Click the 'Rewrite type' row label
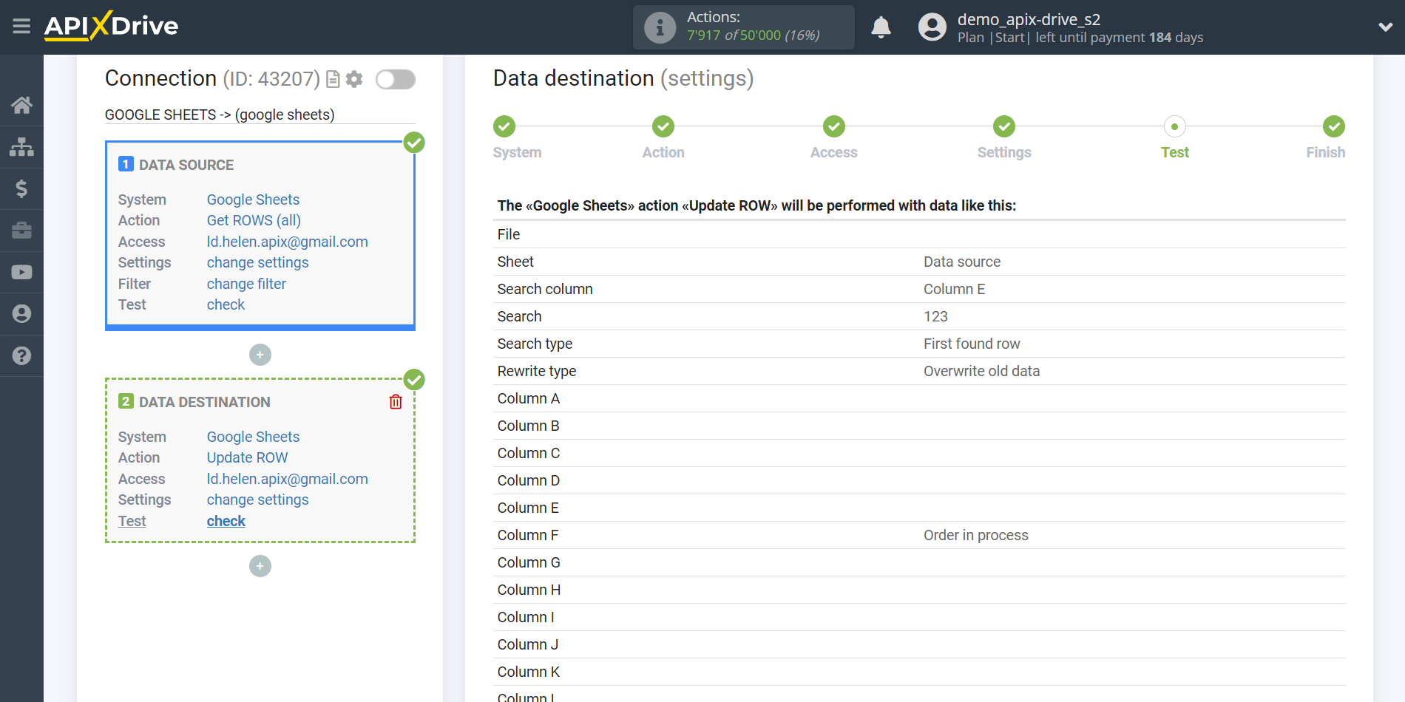1405x702 pixels. [536, 371]
